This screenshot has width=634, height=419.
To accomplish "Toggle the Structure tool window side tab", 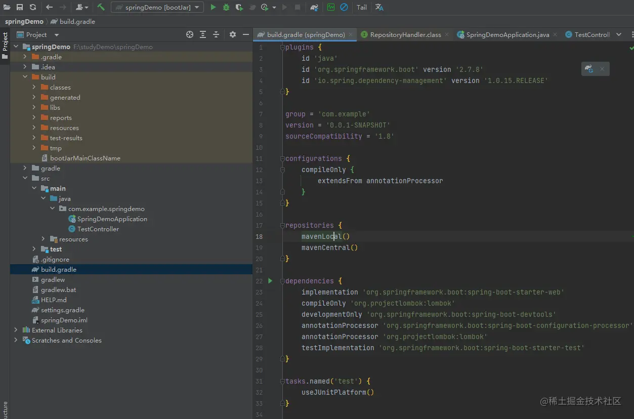I will [5, 410].
